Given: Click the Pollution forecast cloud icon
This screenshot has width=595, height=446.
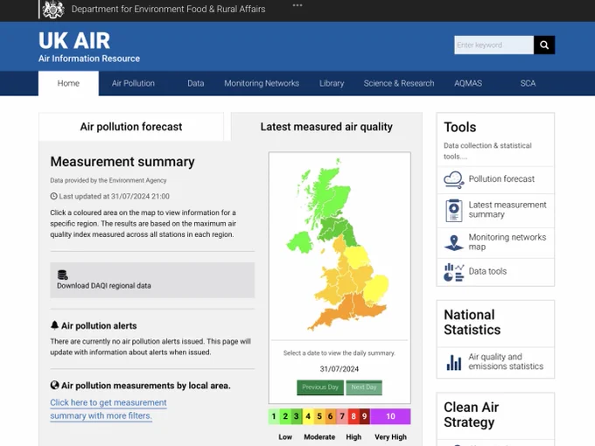Looking at the screenshot, I should tap(454, 180).
